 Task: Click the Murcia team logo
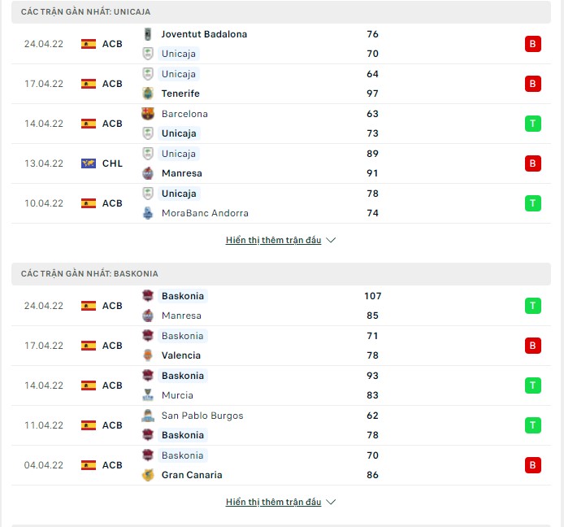(x=148, y=395)
